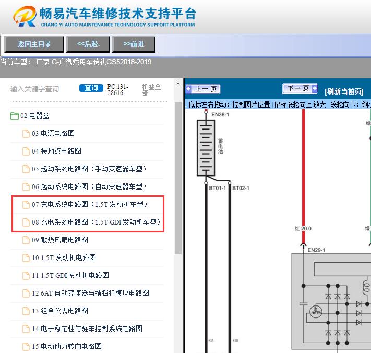371x353 pixels.
Task: Click document icon beside 13 组合仪表电路图
Action: pyautogui.click(x=26, y=311)
